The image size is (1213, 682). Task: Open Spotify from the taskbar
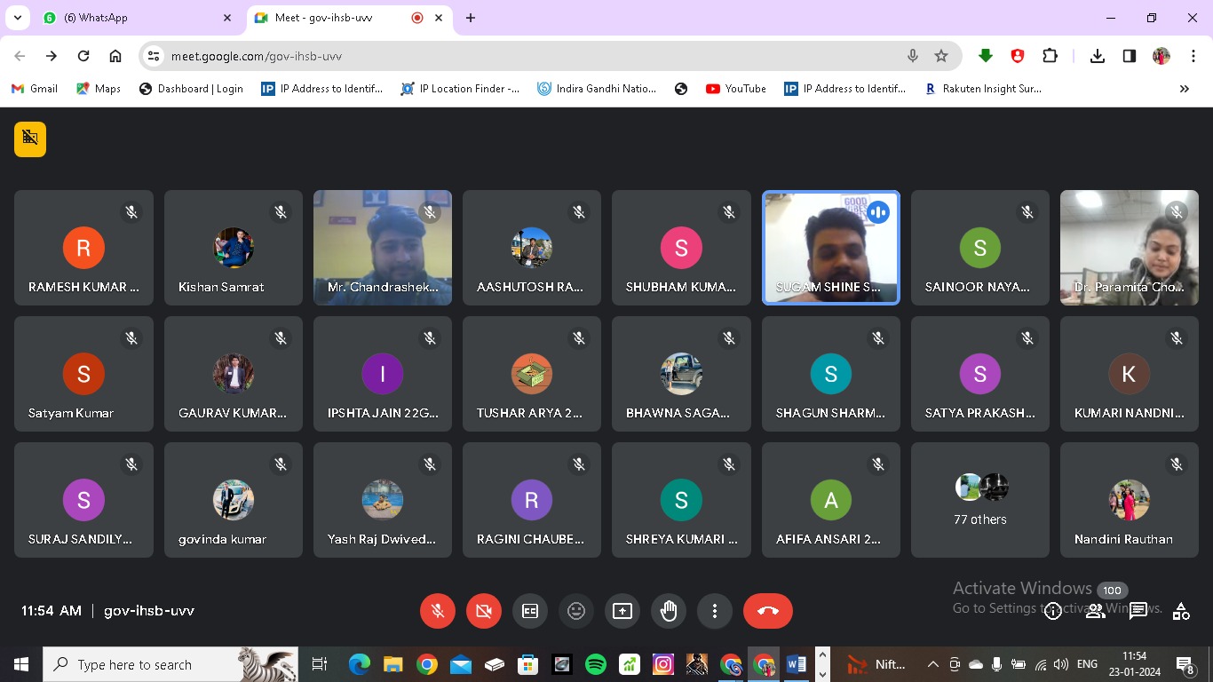596,664
